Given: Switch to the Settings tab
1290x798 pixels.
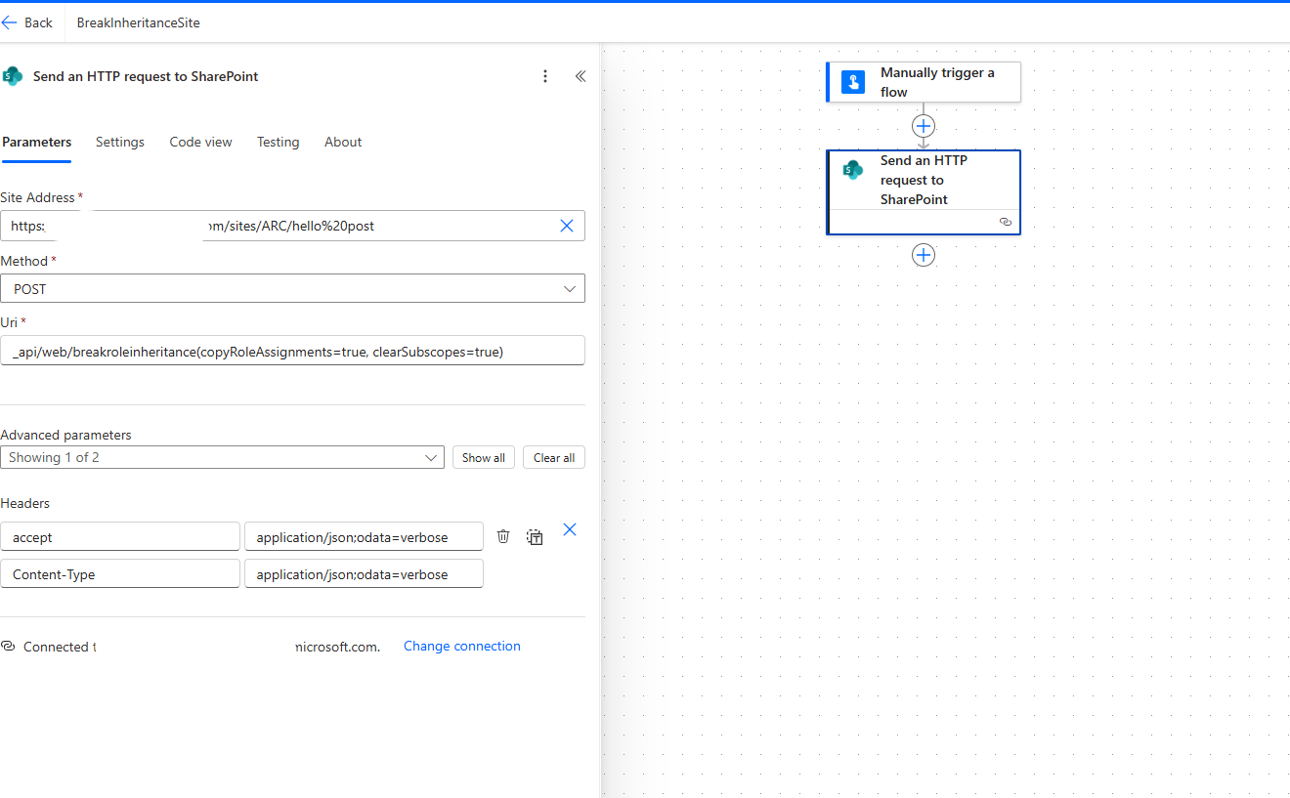Looking at the screenshot, I should point(120,142).
